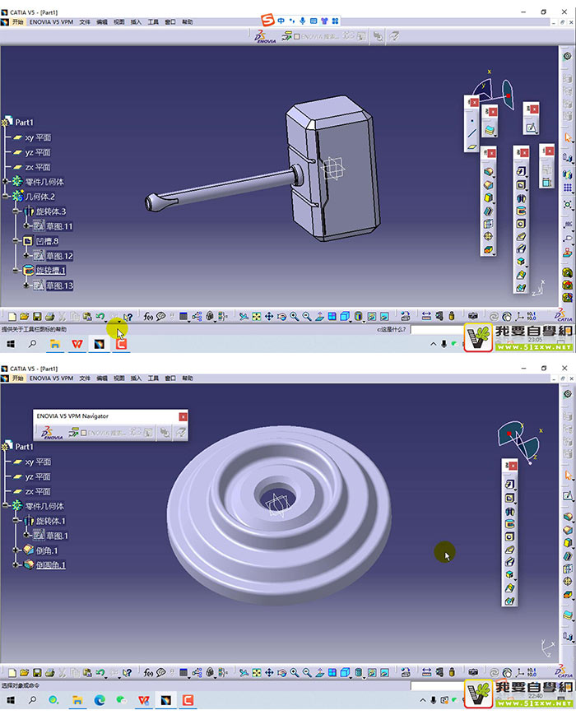
Task: Open 工具 menu in hammer window
Action: pyautogui.click(x=153, y=21)
